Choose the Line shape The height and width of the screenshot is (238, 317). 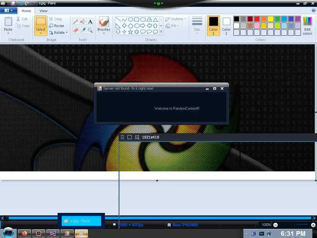point(118,20)
